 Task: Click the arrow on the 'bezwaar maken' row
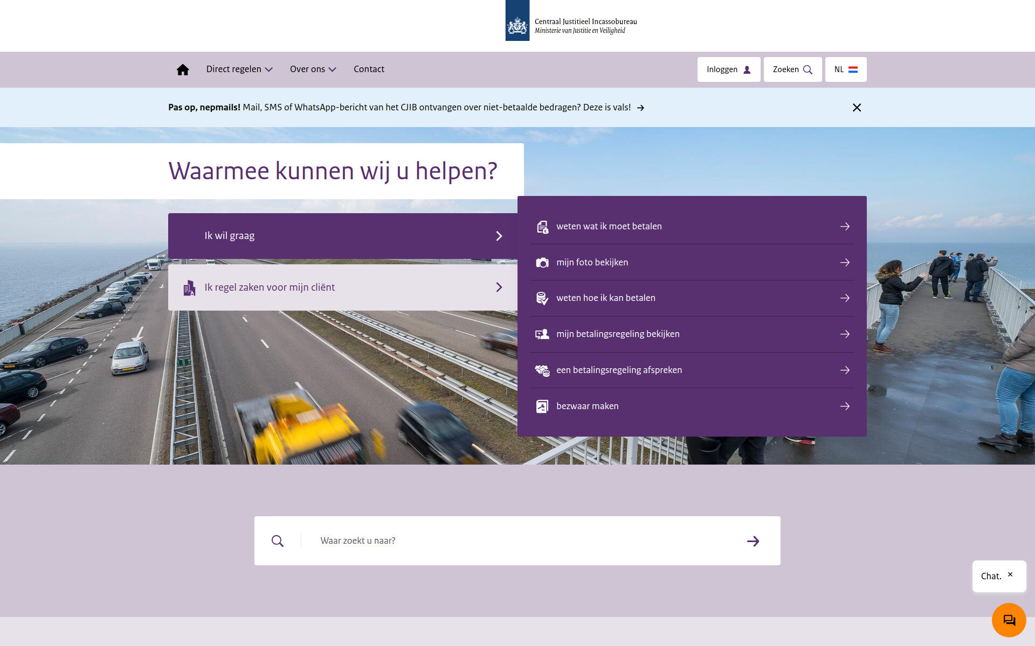point(845,406)
